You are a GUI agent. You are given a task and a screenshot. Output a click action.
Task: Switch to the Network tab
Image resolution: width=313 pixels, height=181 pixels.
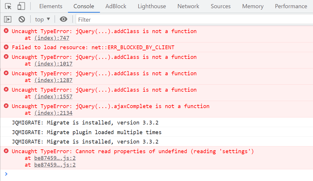point(188,6)
